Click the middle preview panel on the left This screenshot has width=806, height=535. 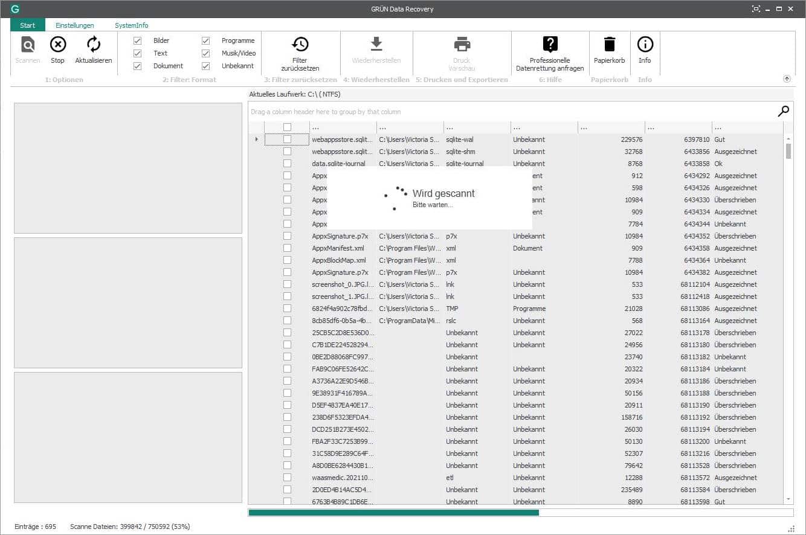click(x=128, y=303)
